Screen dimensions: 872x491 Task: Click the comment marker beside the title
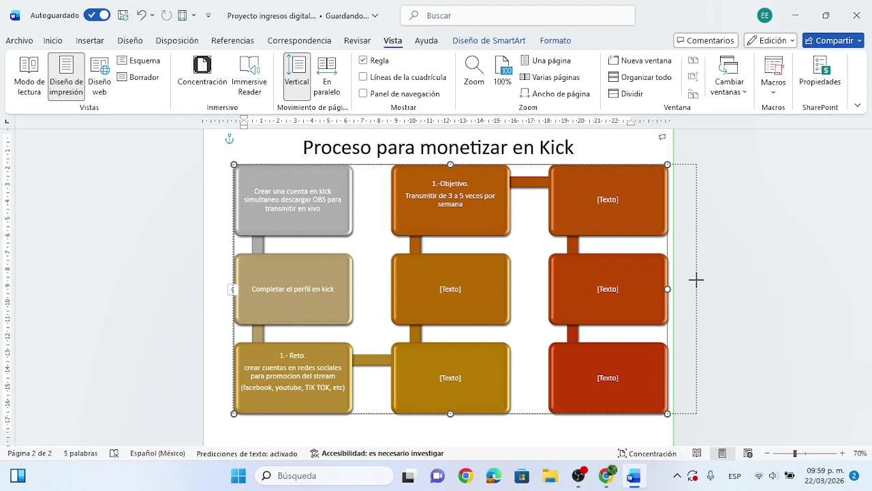tap(662, 137)
